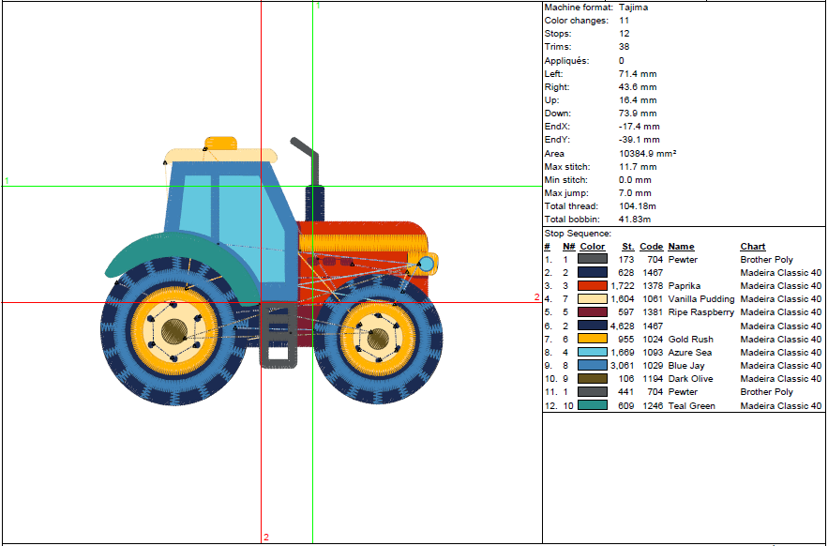
Task: Click the red vertical guide label '2'
Action: 266,537
